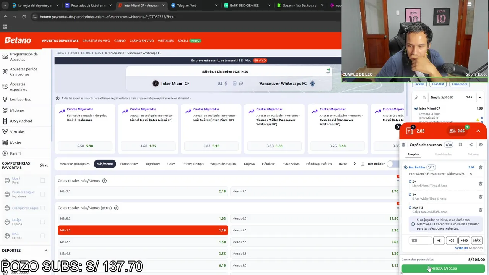Open the match statistics icon in header
Image resolution: width=489 pixels, height=275 pixels.
click(x=235, y=83)
